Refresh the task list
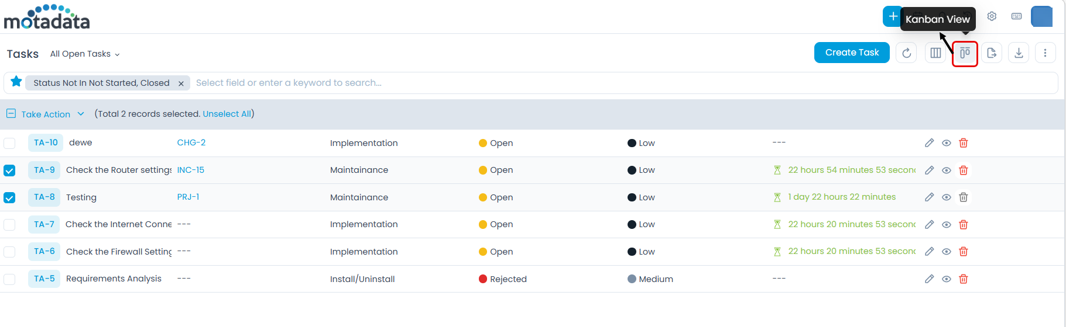Screen dimensions: 1066x327 [x=906, y=53]
